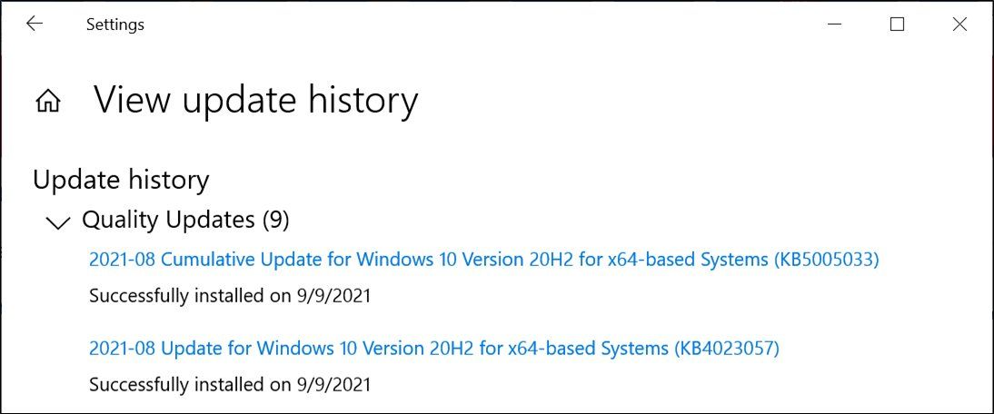This screenshot has height=414, width=994.
Task: Close the Settings window
Action: [x=959, y=24]
